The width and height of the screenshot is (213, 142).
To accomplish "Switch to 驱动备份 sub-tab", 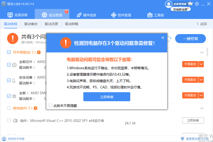I will click(31, 24).
